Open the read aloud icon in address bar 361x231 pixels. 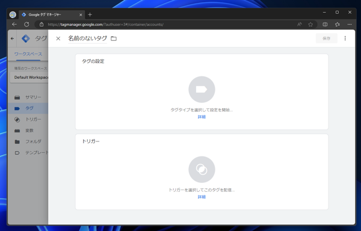point(299,24)
